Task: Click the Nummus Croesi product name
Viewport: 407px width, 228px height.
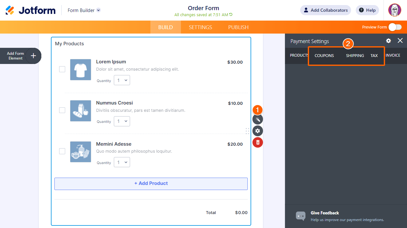Action: tap(114, 103)
